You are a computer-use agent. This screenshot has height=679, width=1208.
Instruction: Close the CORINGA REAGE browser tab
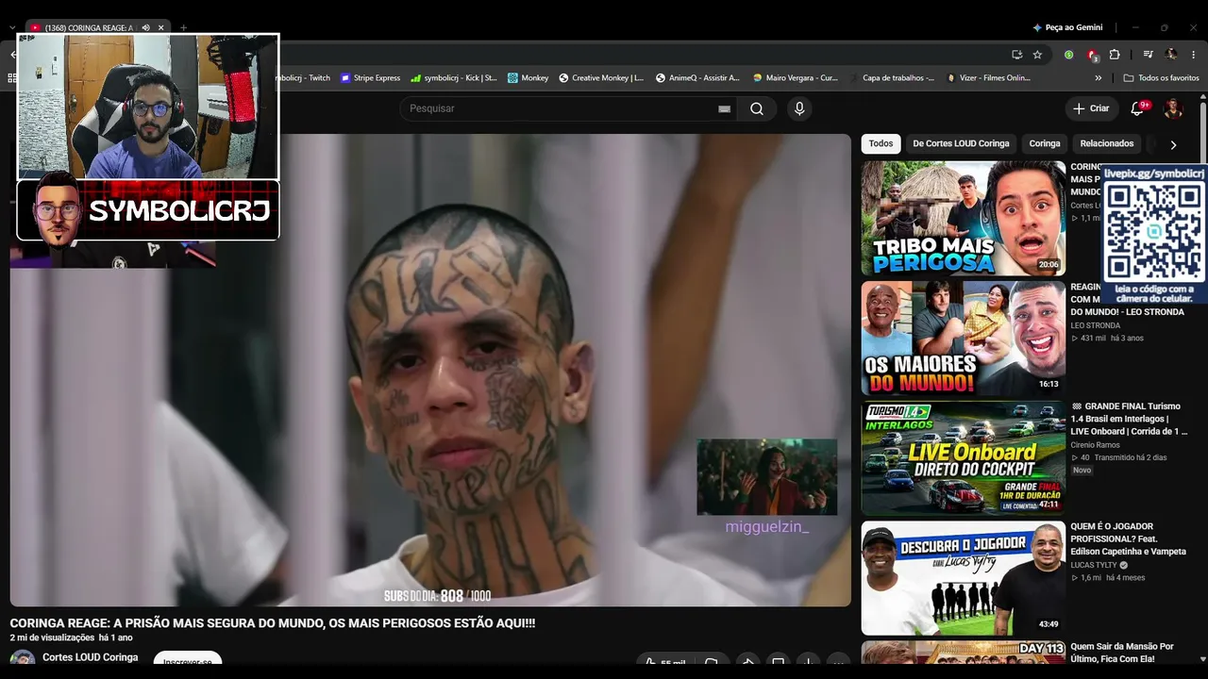(160, 28)
